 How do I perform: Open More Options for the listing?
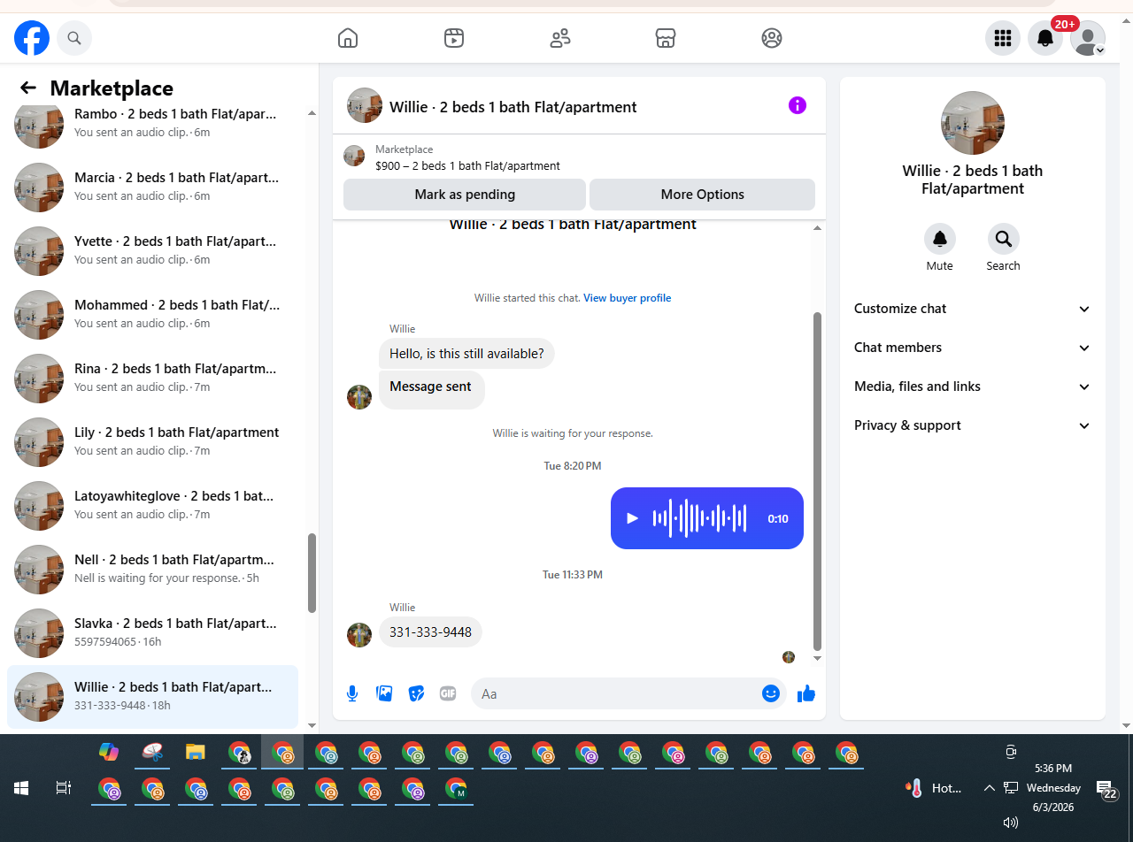coord(702,195)
